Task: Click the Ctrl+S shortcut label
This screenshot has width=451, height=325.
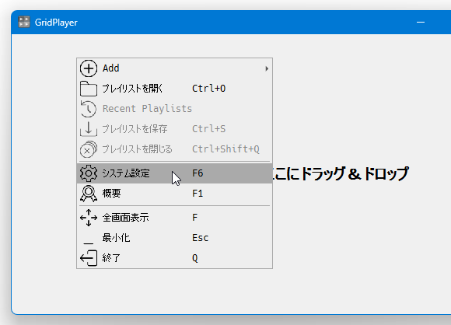Action: click(209, 129)
